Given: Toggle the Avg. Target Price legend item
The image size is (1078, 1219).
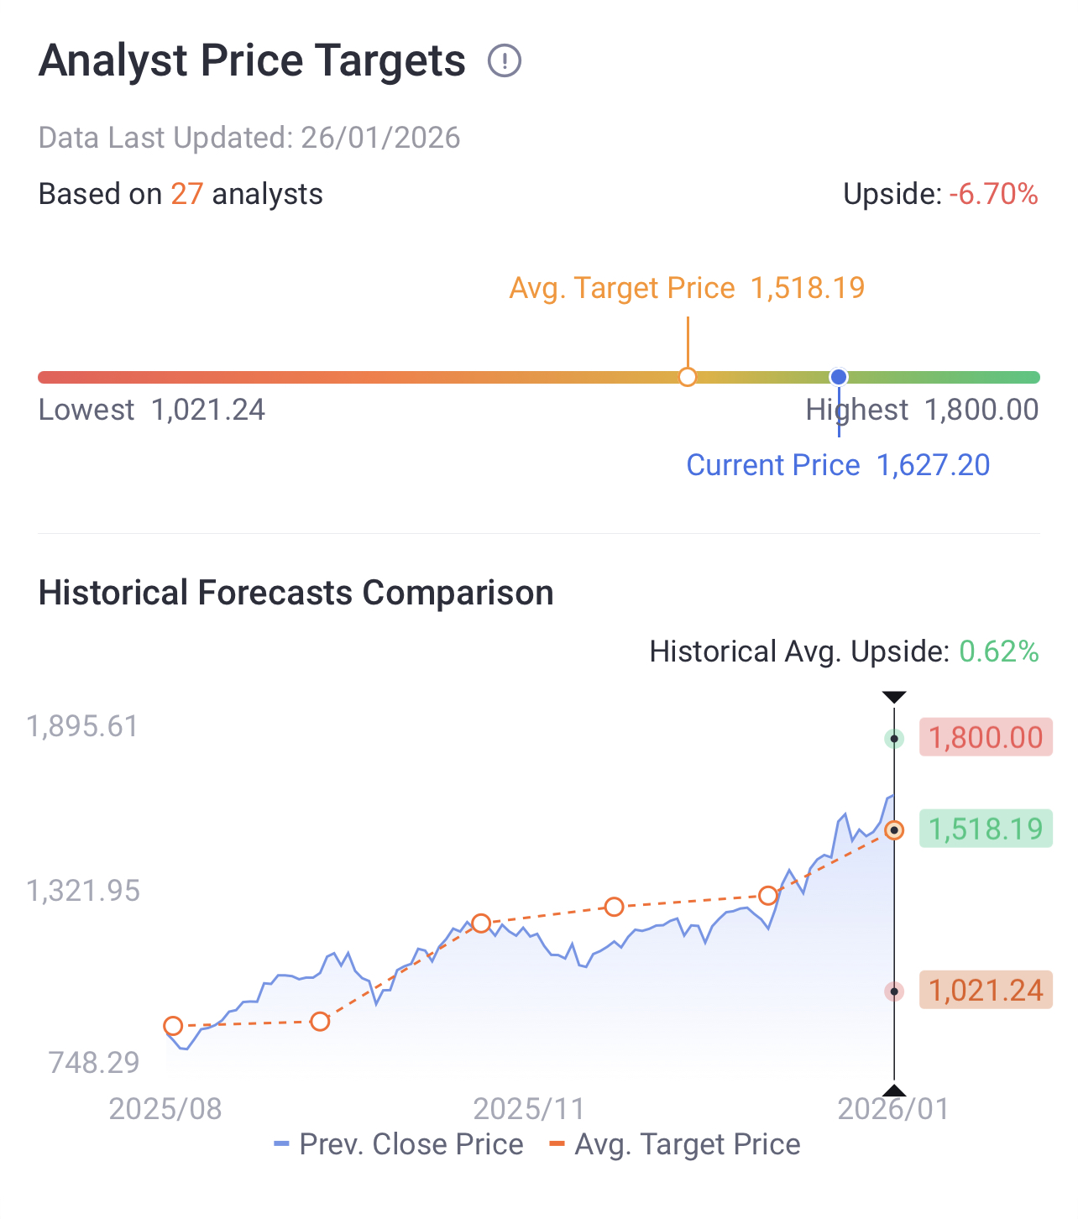Looking at the screenshot, I should point(674,1144).
